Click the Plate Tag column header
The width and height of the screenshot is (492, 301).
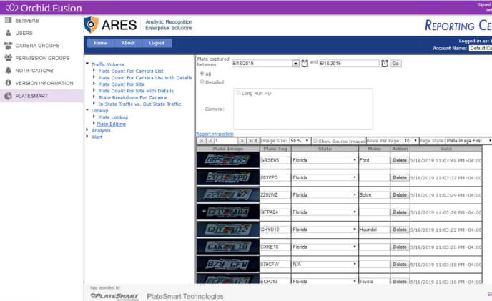274,149
